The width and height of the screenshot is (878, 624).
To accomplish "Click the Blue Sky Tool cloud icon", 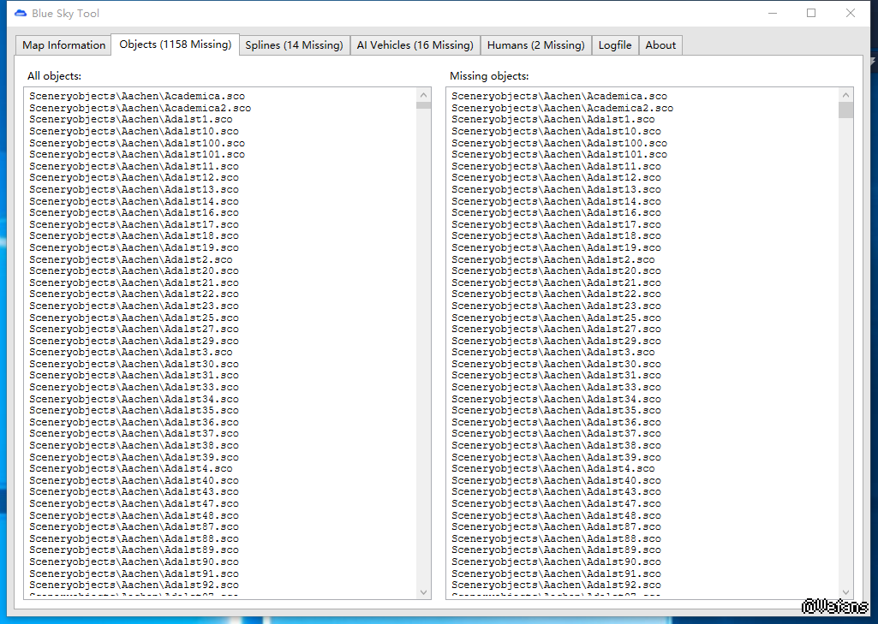I will tap(21, 14).
